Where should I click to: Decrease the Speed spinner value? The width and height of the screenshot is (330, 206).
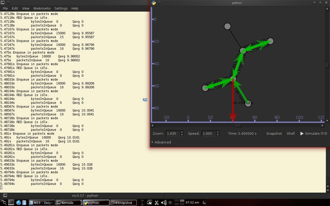click(218, 135)
